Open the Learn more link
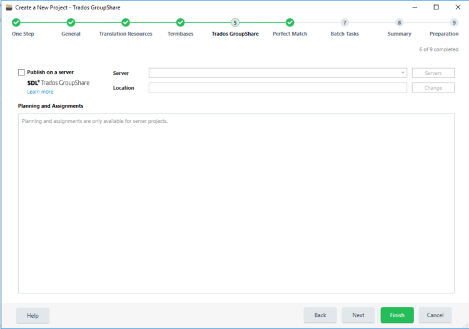 40,92
